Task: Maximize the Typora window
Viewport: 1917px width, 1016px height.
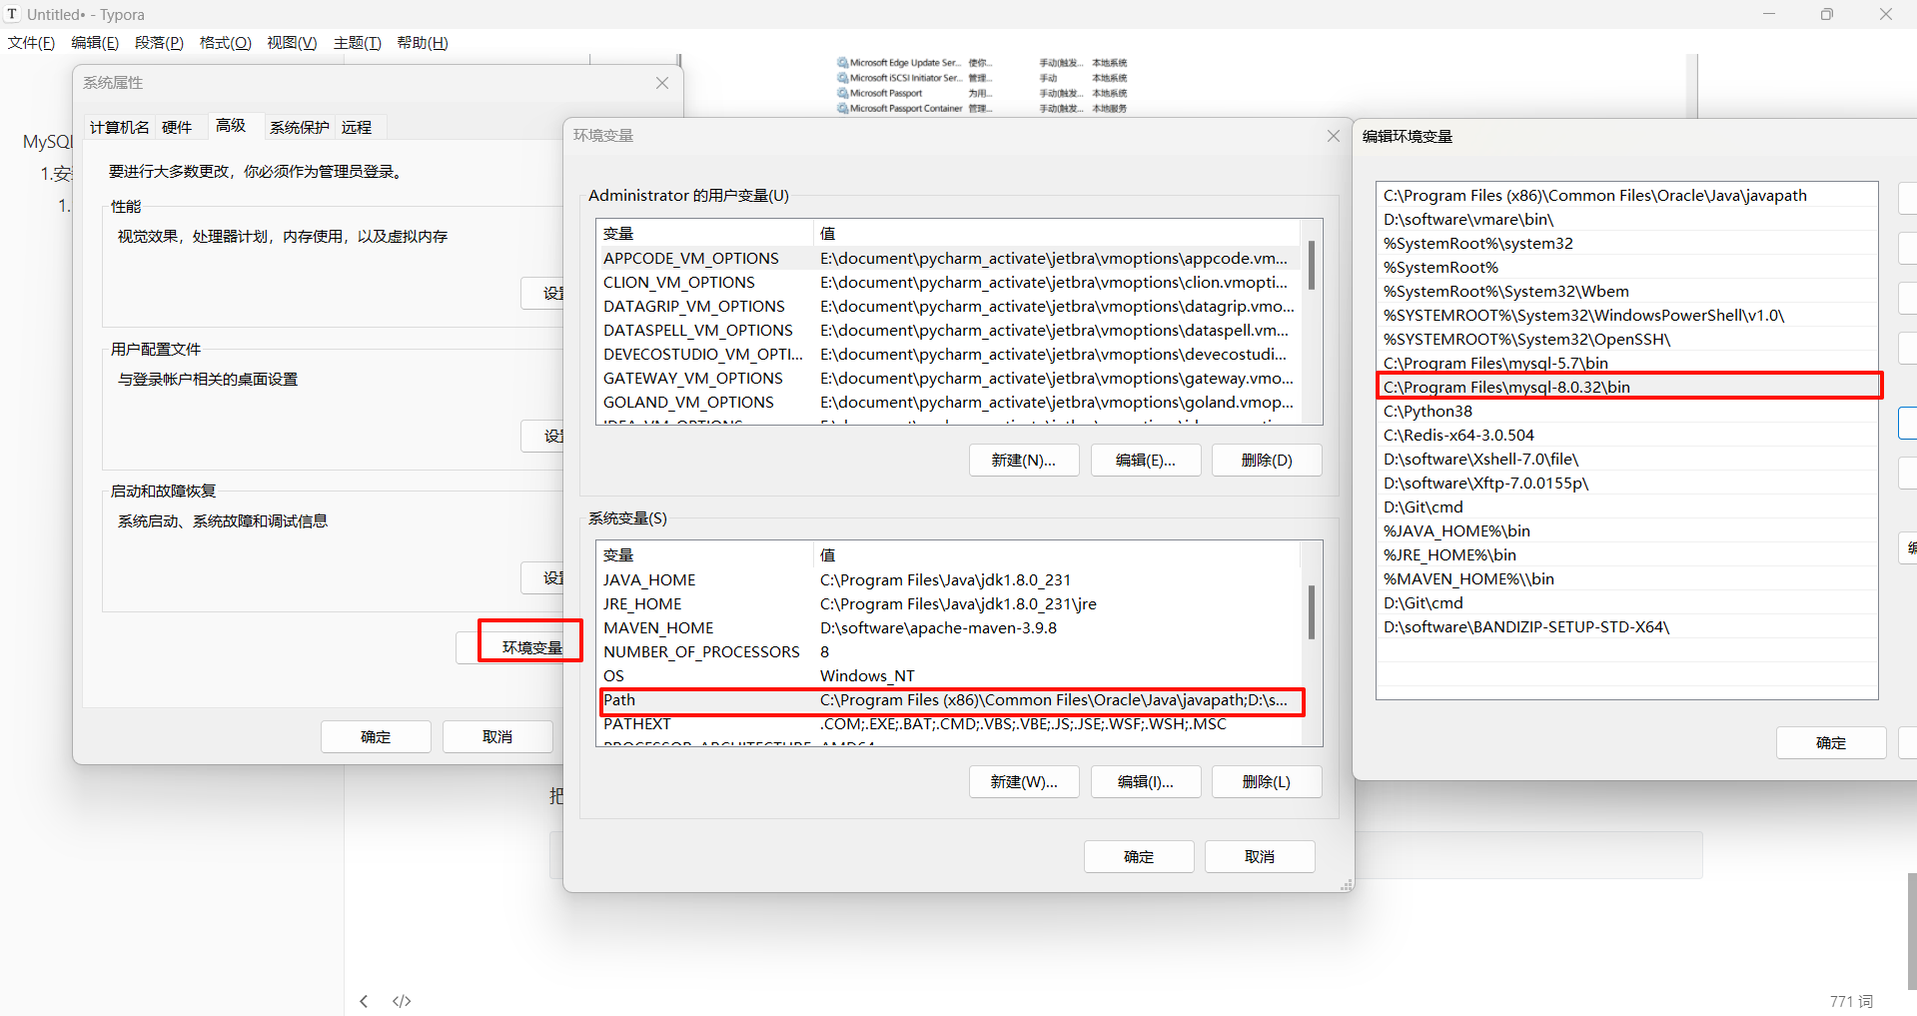Action: point(1827,14)
